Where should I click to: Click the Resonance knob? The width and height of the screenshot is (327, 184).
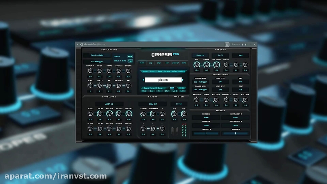tap(153, 114)
